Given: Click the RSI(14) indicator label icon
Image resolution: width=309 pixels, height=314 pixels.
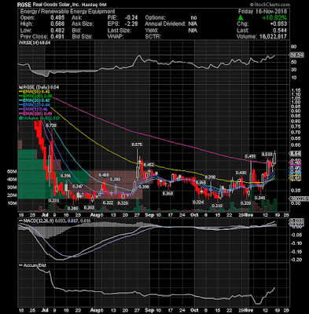Looking at the screenshot, I should click(x=20, y=42).
